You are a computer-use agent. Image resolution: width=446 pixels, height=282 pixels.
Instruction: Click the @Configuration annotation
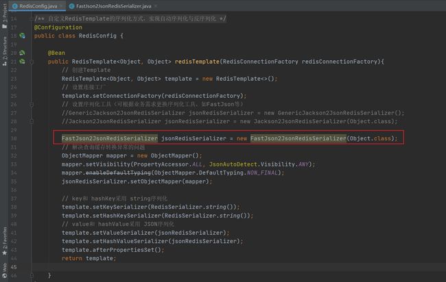(x=58, y=27)
